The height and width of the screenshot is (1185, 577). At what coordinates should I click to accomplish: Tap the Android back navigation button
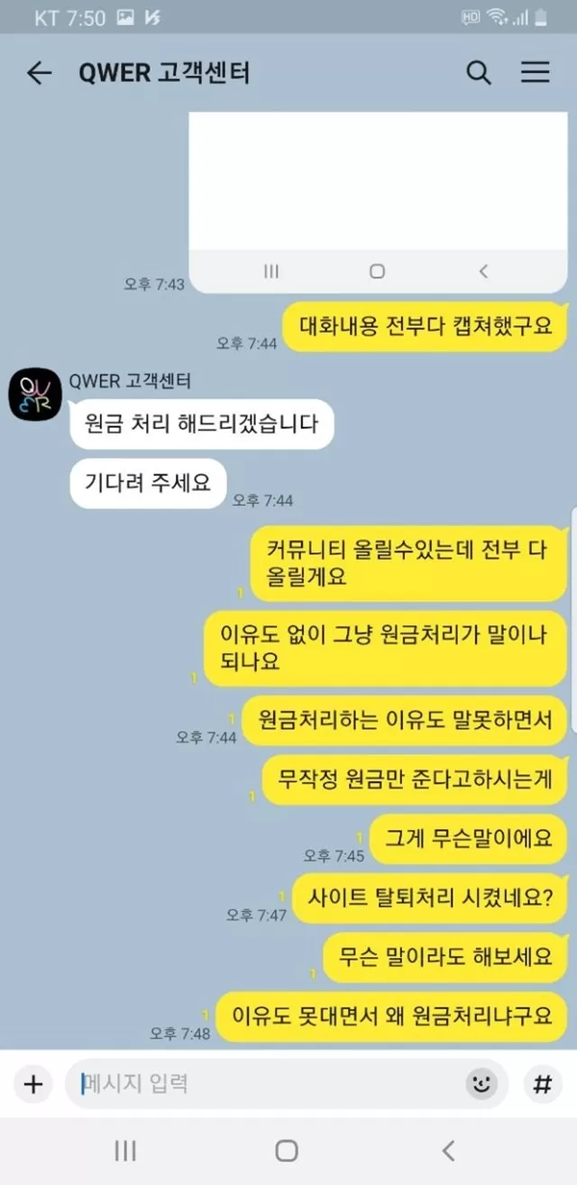[448, 1150]
